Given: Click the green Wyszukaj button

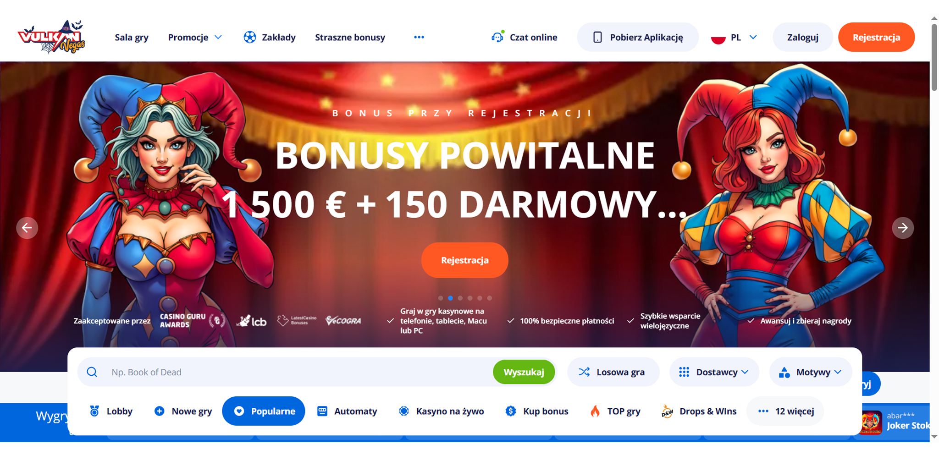Looking at the screenshot, I should coord(524,372).
